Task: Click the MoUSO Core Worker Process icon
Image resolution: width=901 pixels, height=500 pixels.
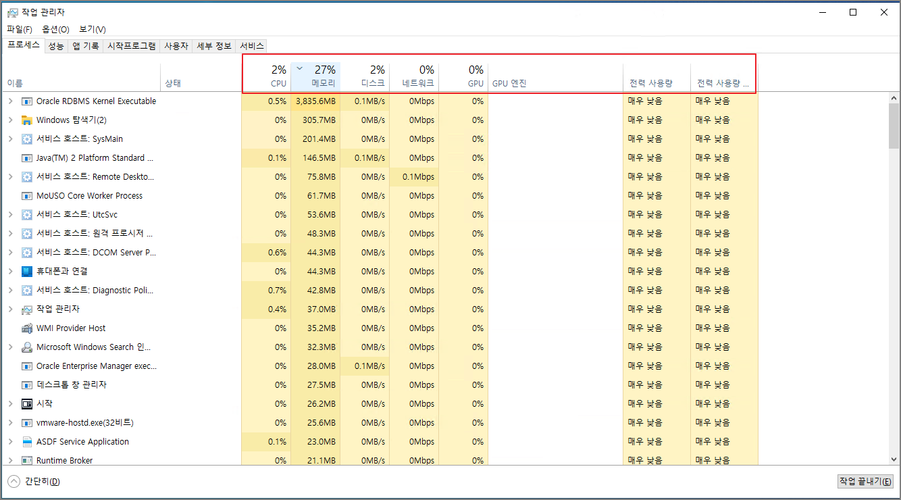Action: (27, 196)
